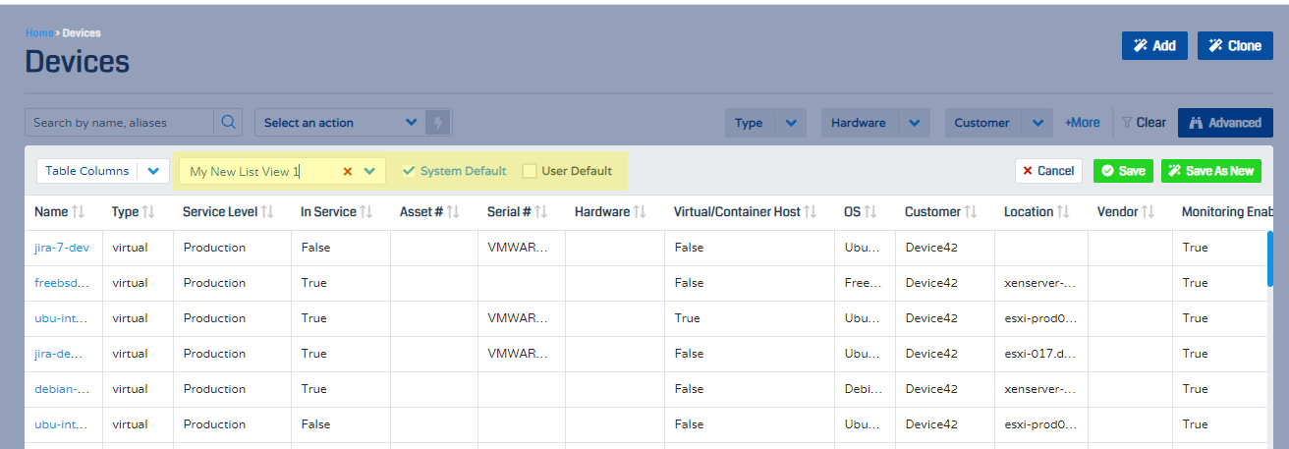Toggle the System Default checkmark
This screenshot has width=1289, height=449.
[x=410, y=171]
